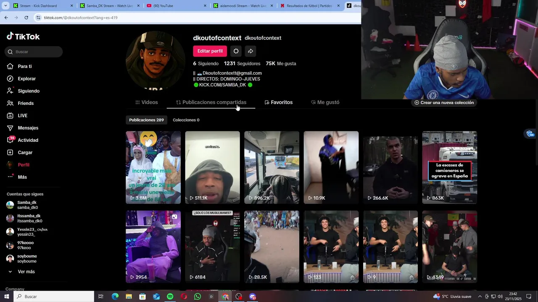538x302 pixels.
Task: Click the site info icon in address bar
Action: (38, 18)
